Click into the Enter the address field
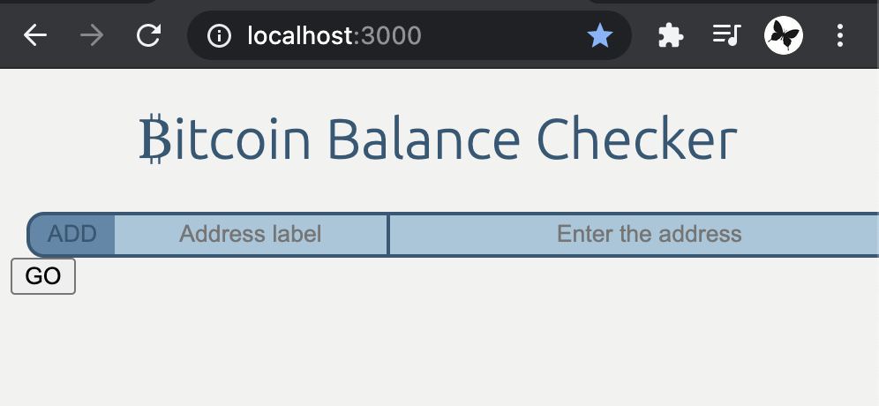This screenshot has height=406, width=879. click(x=649, y=234)
